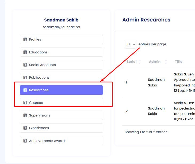Click the table icon beside Supervisions
The height and width of the screenshot is (164, 195).
25,115
